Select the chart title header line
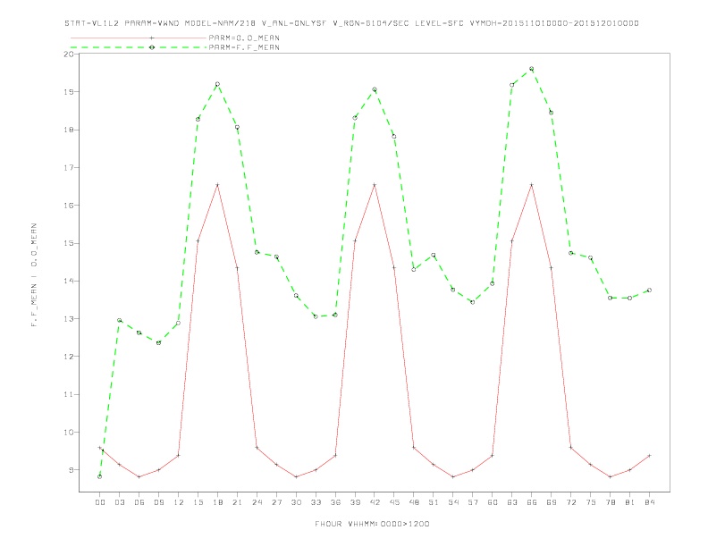708x547 pixels. tap(351, 23)
